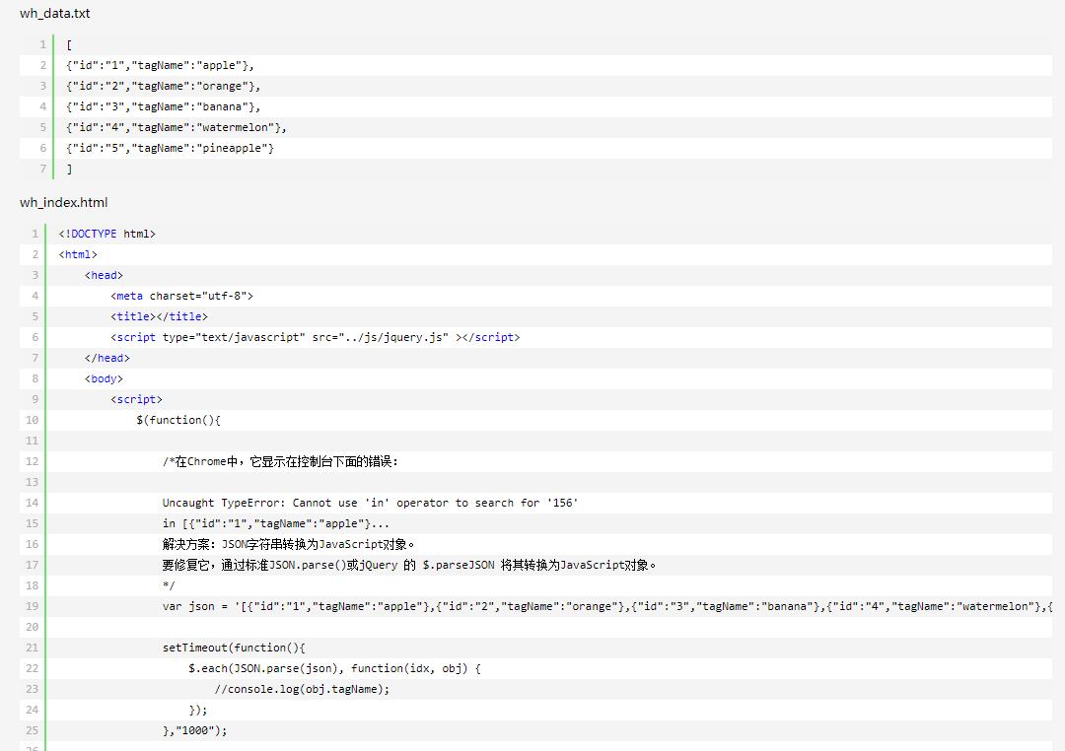Image resolution: width=1065 pixels, height=751 pixels.
Task: Click the opening <html> tag line
Action: [x=78, y=254]
